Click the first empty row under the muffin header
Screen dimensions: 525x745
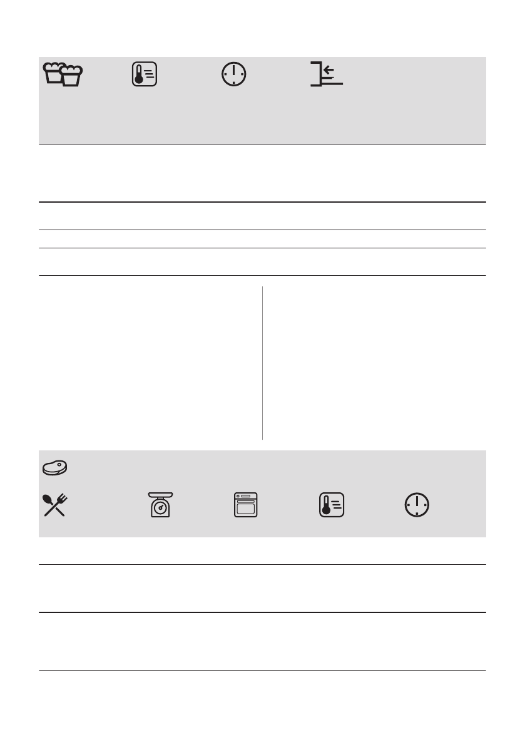tap(262, 173)
